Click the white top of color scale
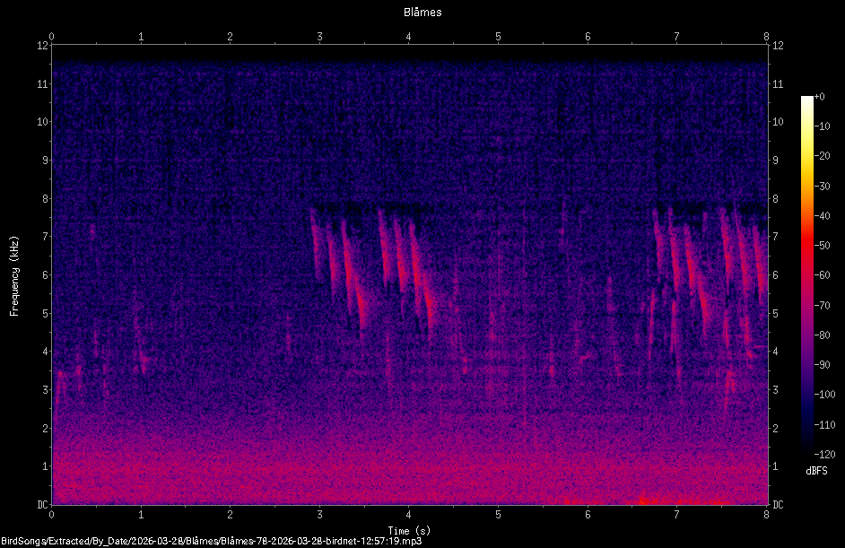The image size is (845, 548). coord(806,100)
